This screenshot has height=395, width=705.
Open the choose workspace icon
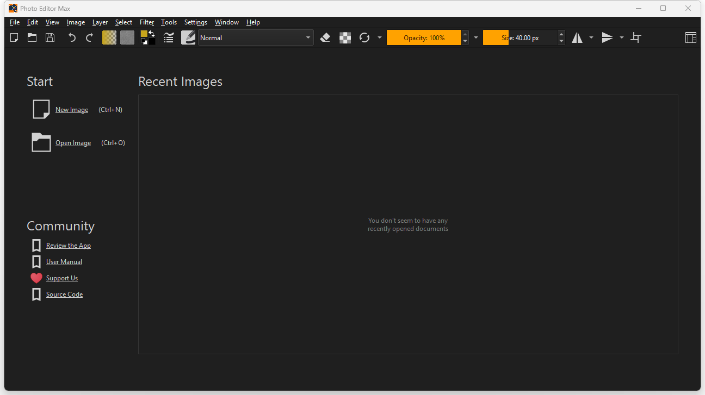(690, 37)
